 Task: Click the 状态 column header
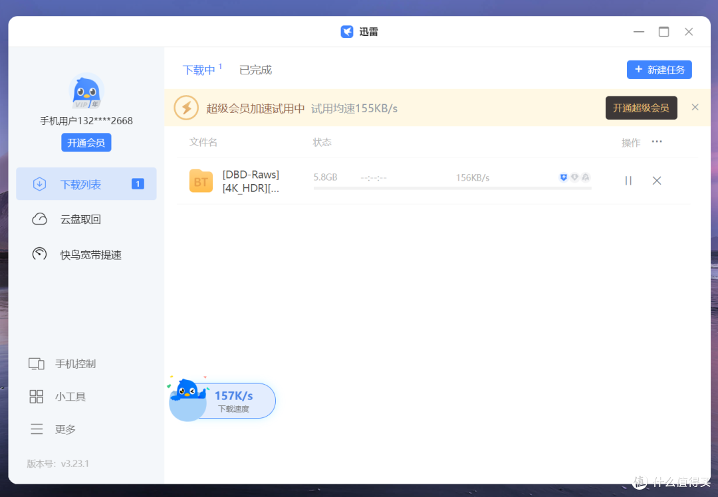[322, 142]
